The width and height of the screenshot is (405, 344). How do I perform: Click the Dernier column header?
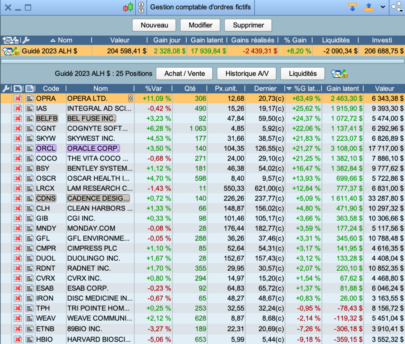[x=265, y=88]
